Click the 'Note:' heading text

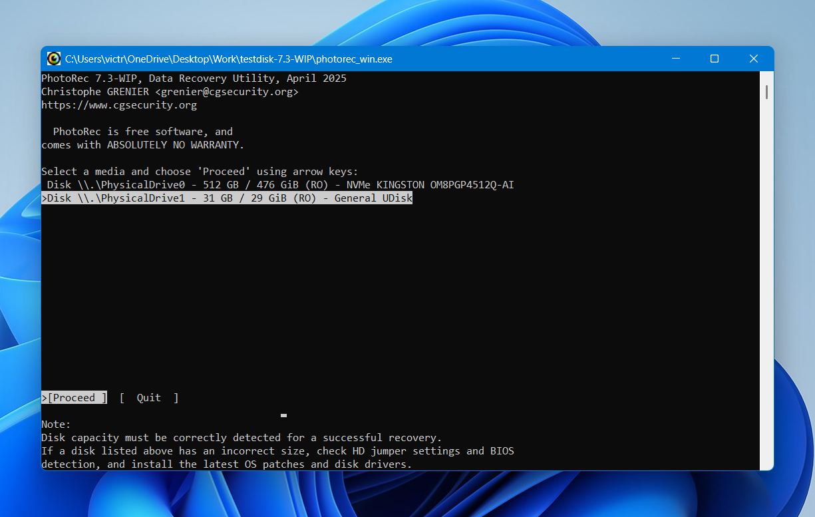pyautogui.click(x=56, y=425)
